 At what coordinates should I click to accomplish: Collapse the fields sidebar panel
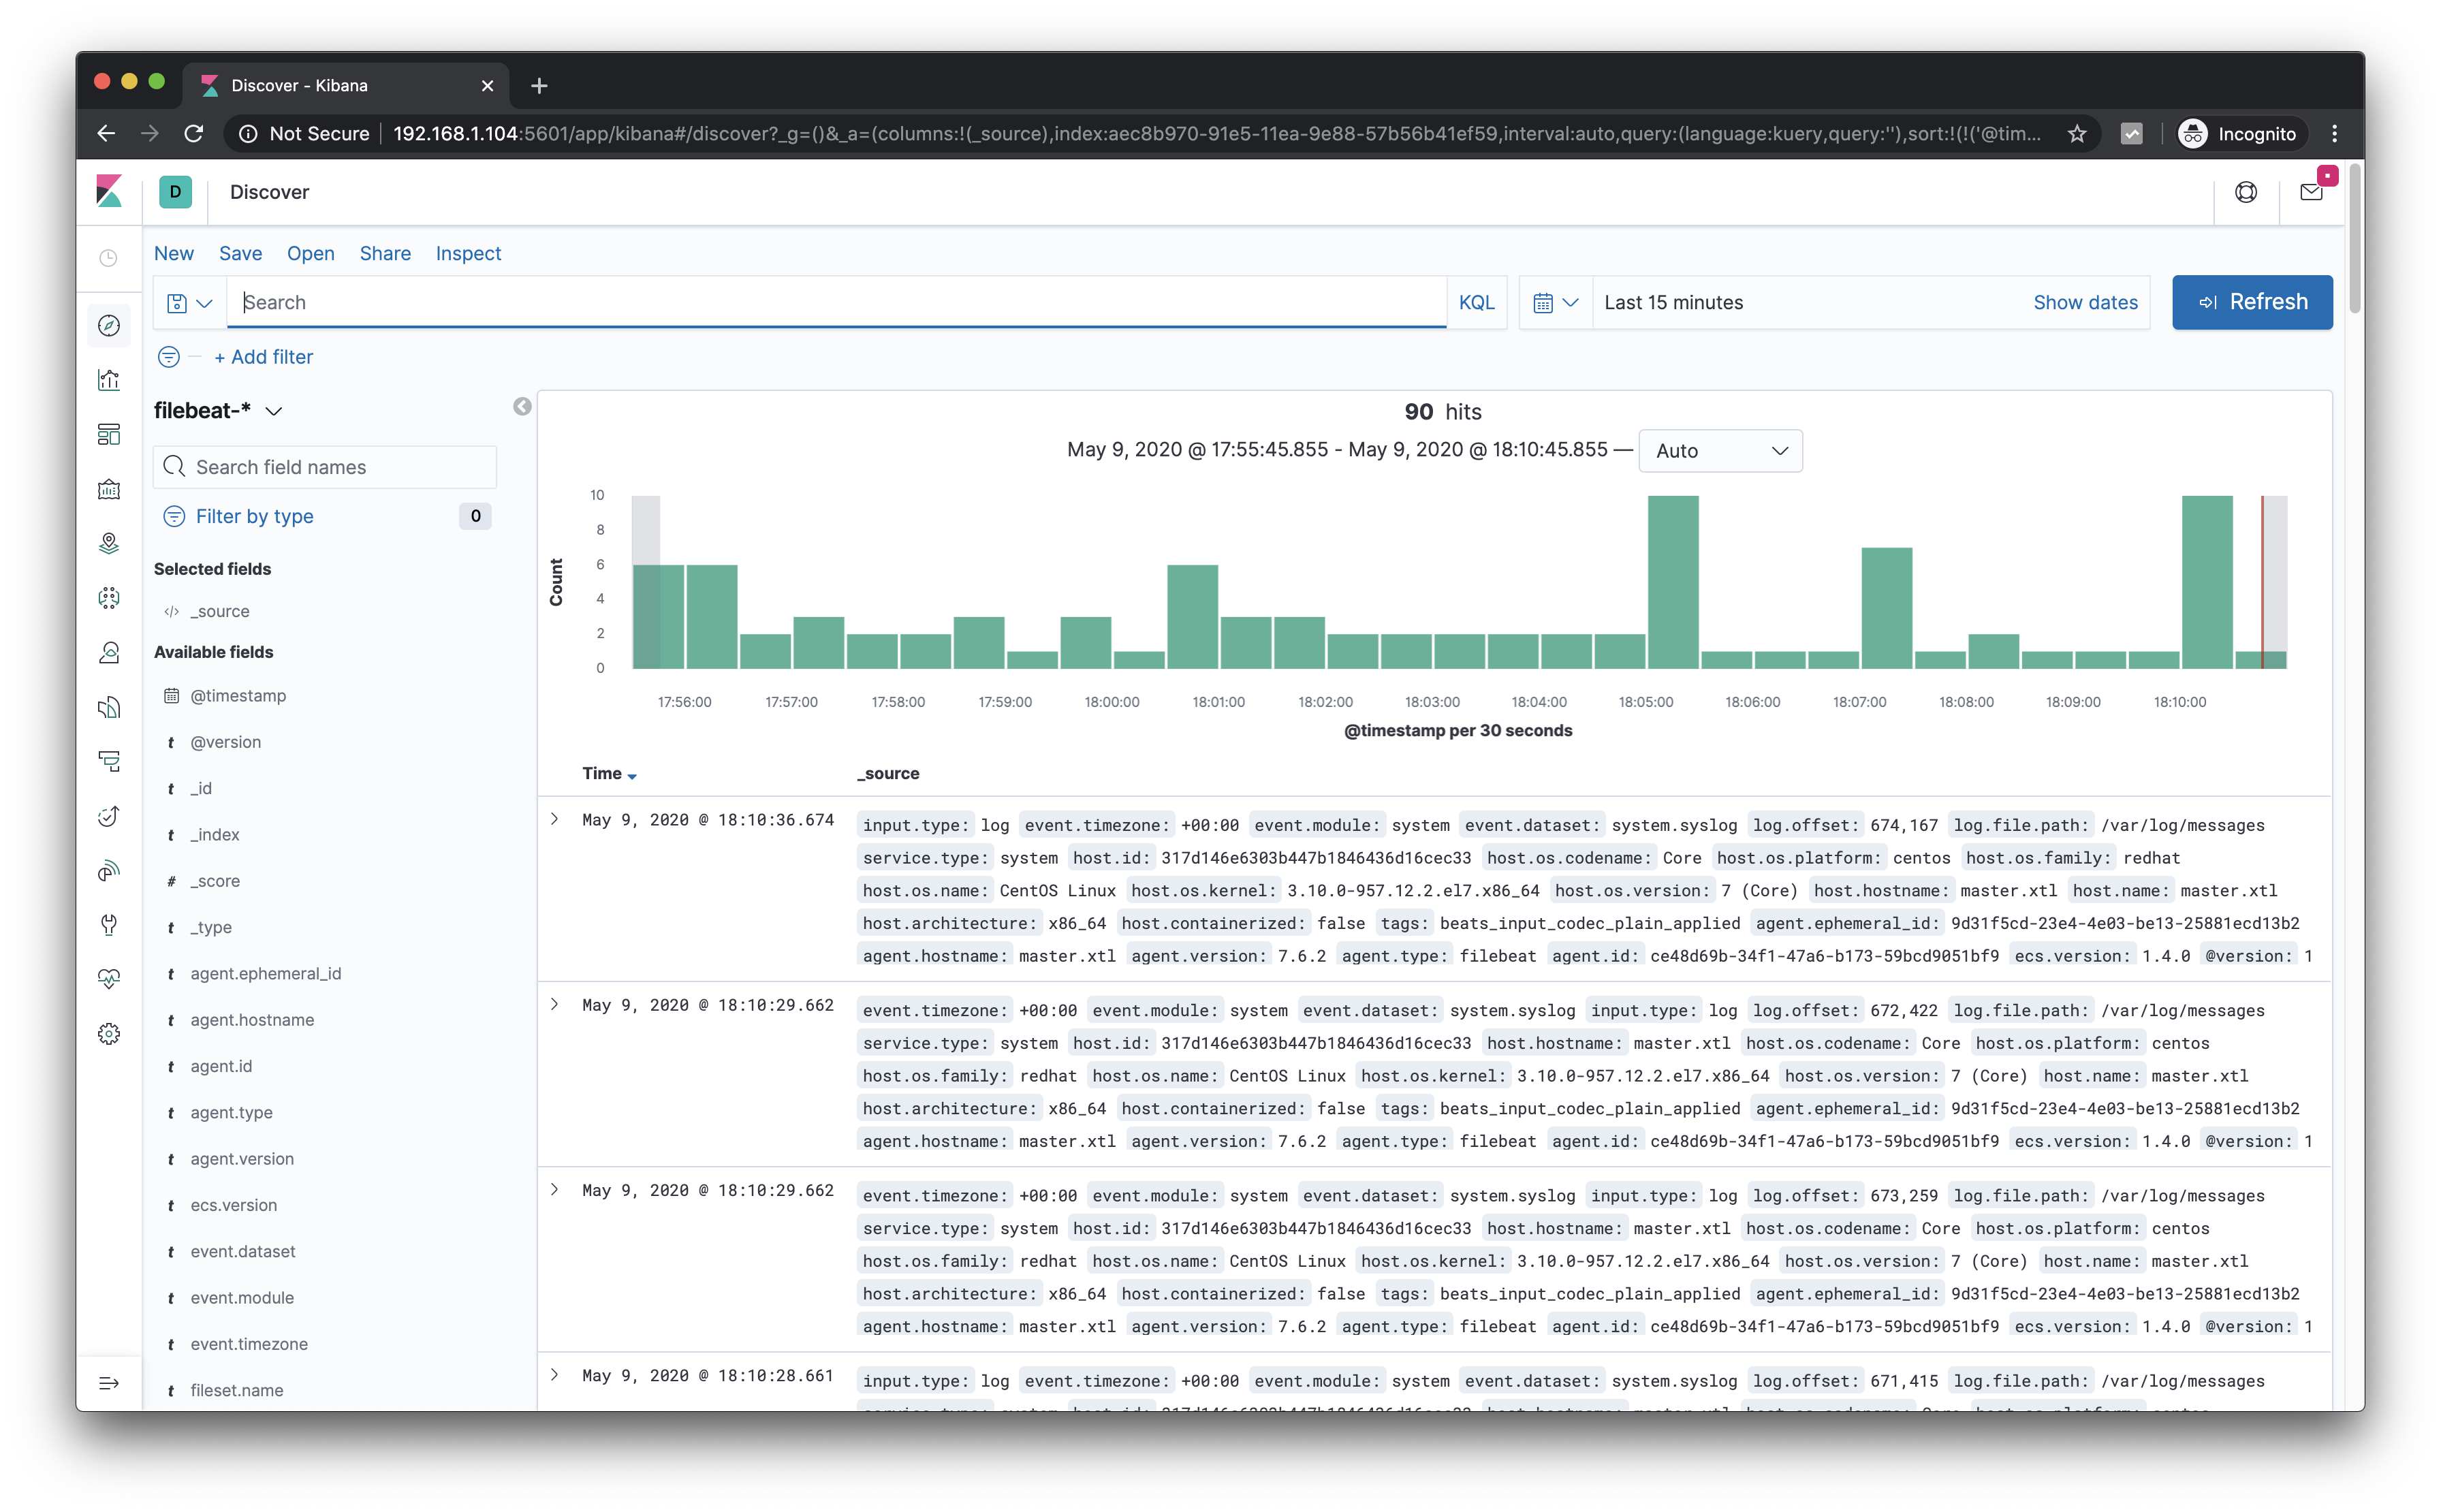point(522,406)
